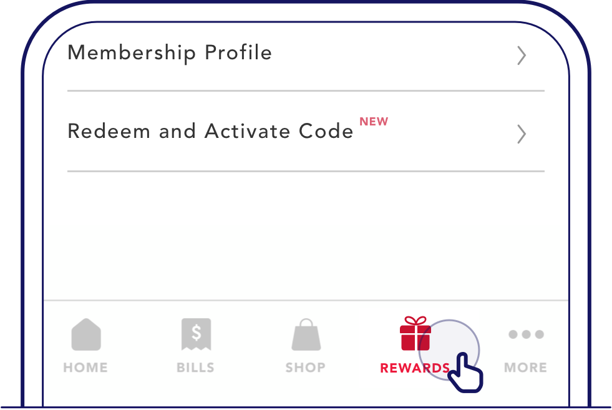Open the More three-dots icon
Image resolution: width=612 pixels, height=410 pixels.
coord(526,334)
